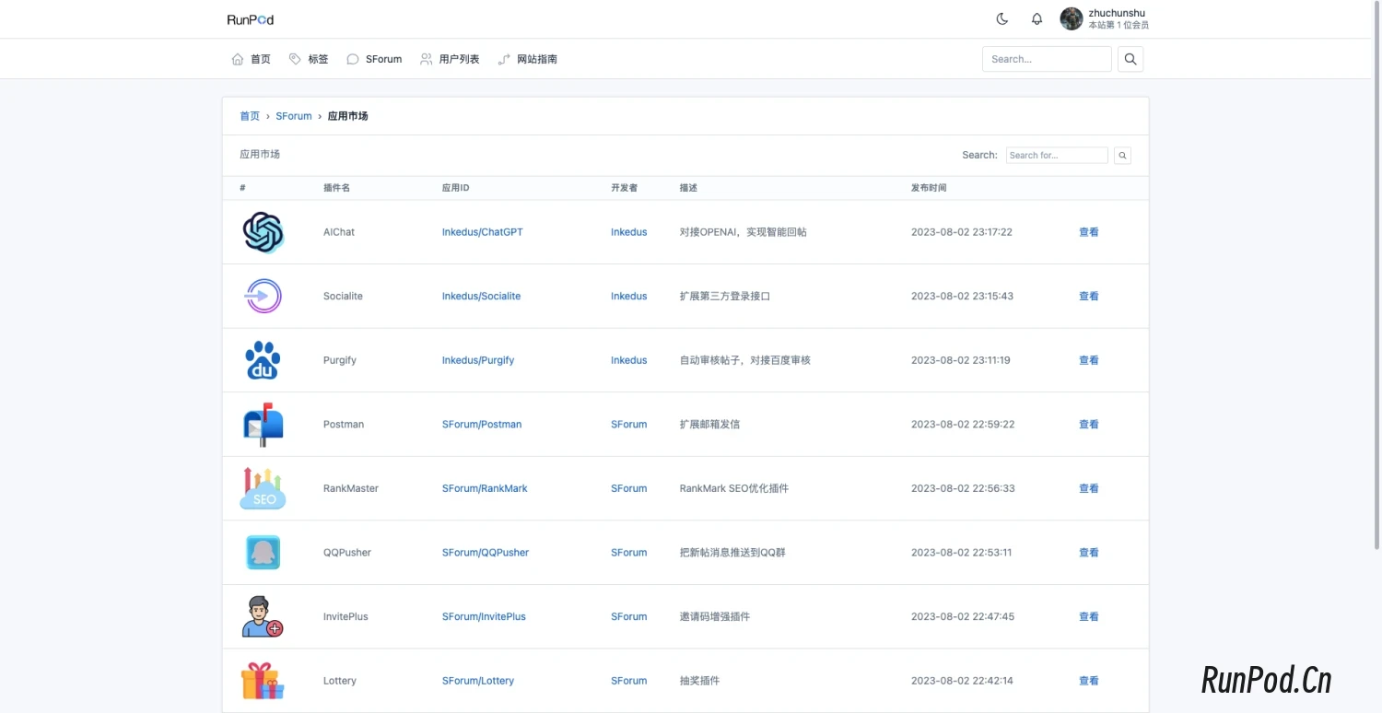
Task: Click 查看 in the AIChat row
Action: click(x=1089, y=232)
